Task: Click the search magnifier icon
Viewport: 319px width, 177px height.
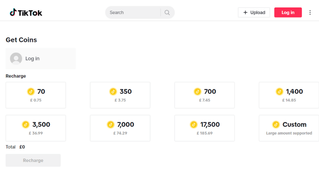Action: click(x=167, y=12)
